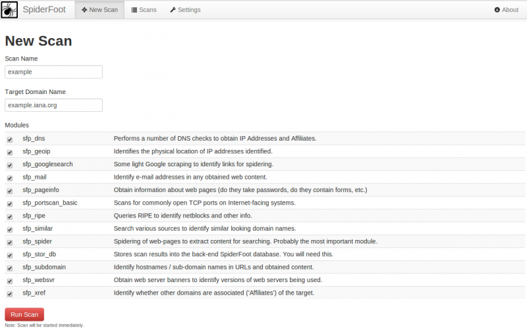Toggle the sfp_geoip module checkbox

point(9,152)
